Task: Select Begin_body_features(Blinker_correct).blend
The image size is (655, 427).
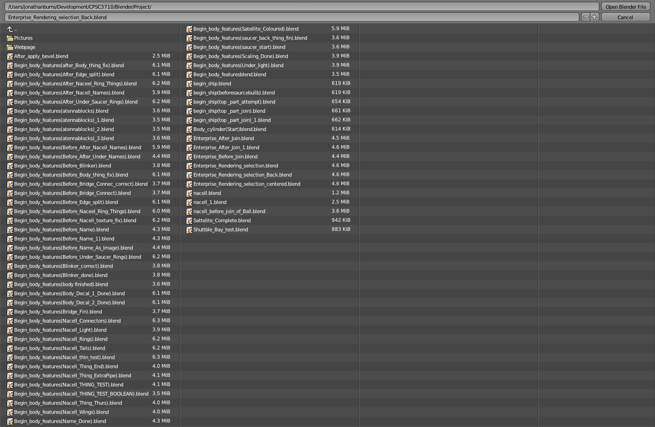Action: tap(63, 266)
